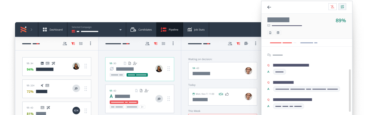
Task: Click the JD avatar on the 72% card
Action: click(76, 88)
